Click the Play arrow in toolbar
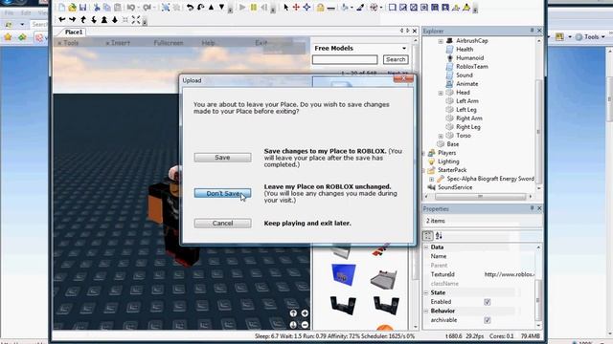This screenshot has width=613, height=344. tap(242, 7)
